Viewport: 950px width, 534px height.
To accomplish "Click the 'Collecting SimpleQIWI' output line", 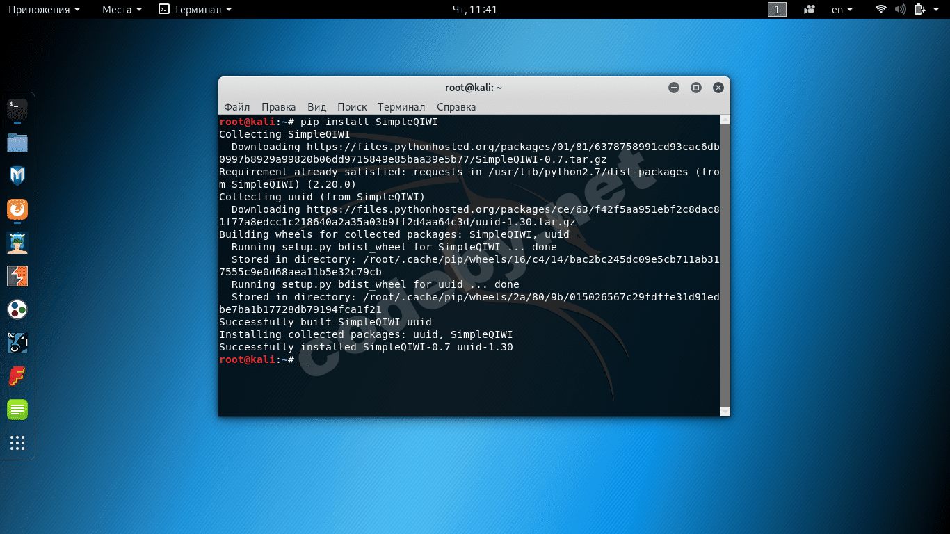I will coord(284,134).
